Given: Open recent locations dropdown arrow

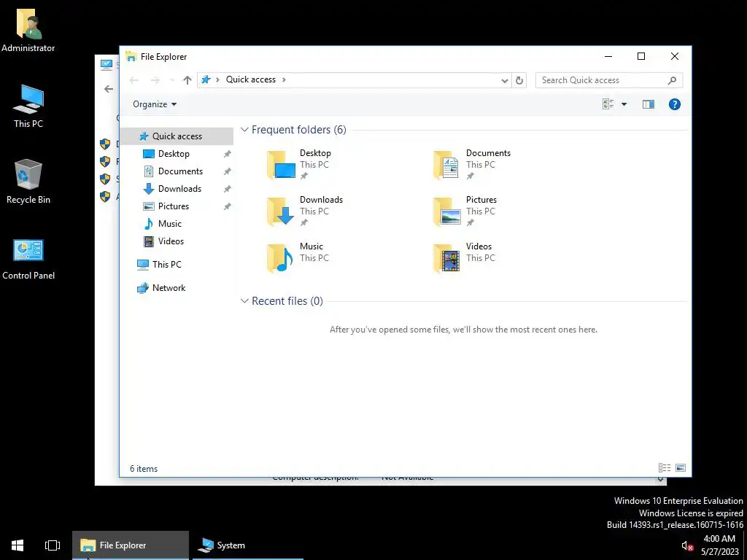Looking at the screenshot, I should [172, 80].
